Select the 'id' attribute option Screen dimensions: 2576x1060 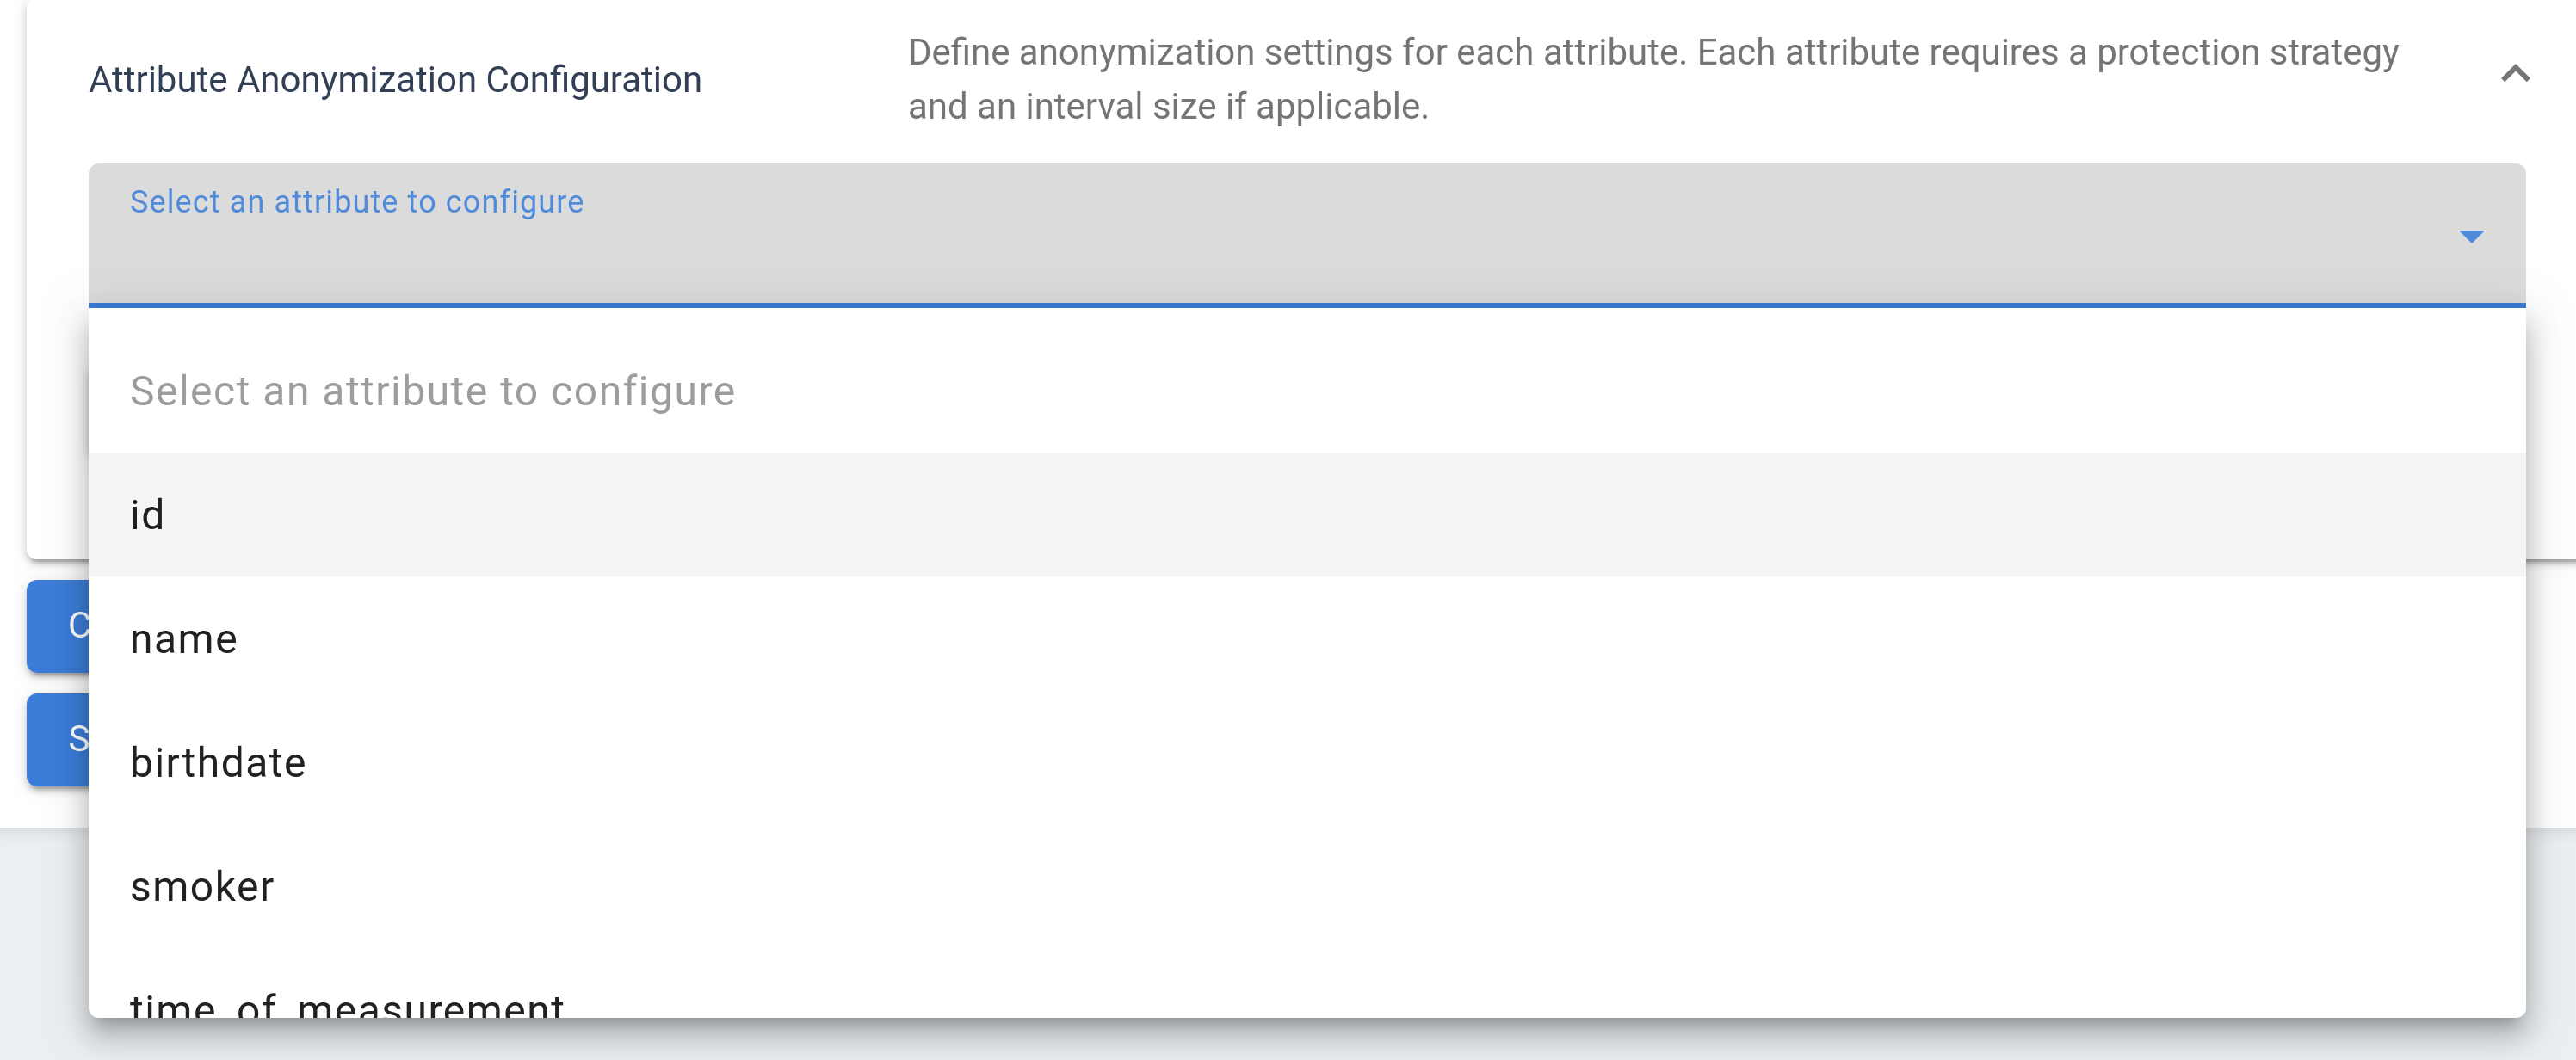pyautogui.click(x=1306, y=515)
